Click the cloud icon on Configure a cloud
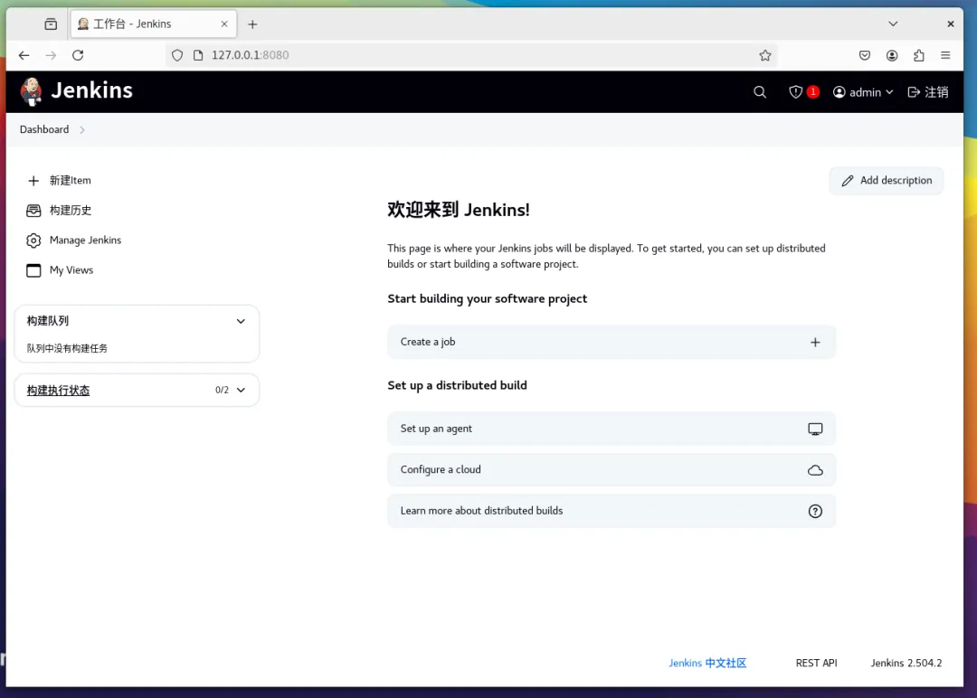This screenshot has width=977, height=698. click(815, 470)
